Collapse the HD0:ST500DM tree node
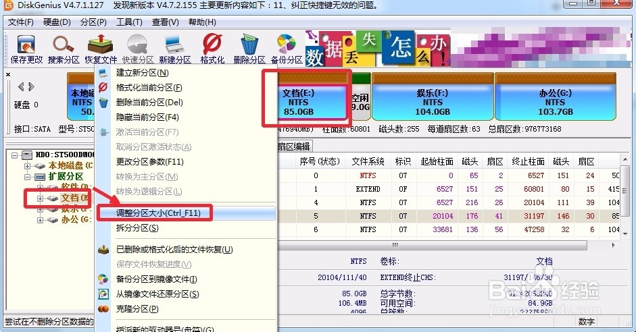636x332 pixels. pyautogui.click(x=15, y=155)
